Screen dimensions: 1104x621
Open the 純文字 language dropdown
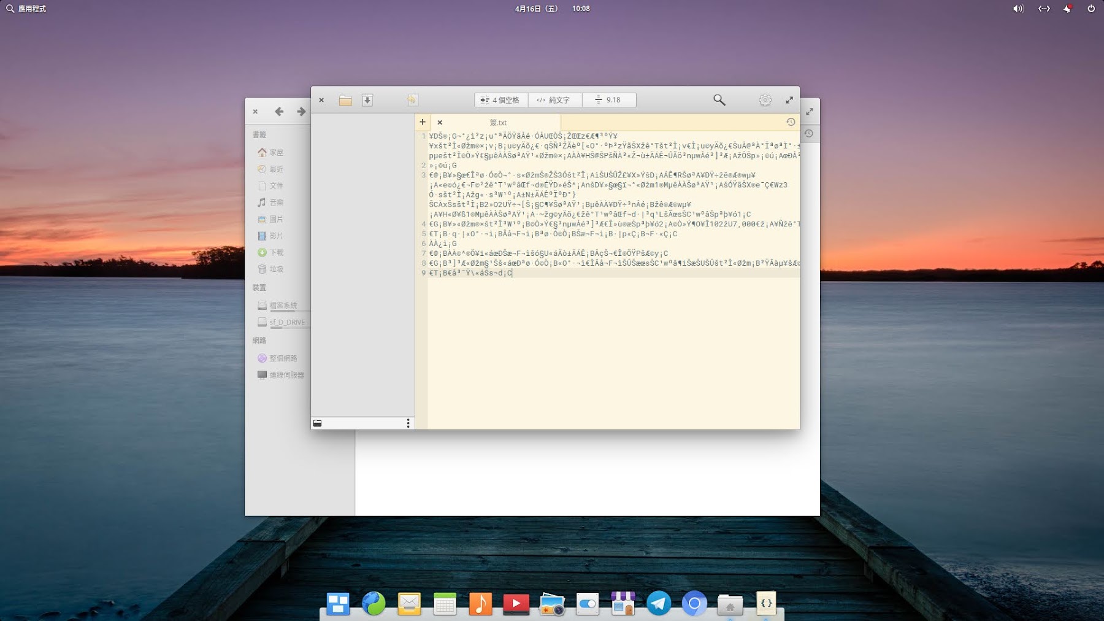tap(554, 100)
